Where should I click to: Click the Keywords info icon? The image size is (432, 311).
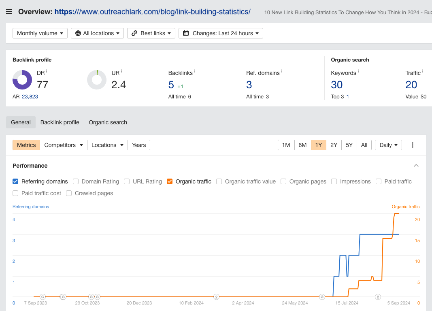(x=358, y=71)
